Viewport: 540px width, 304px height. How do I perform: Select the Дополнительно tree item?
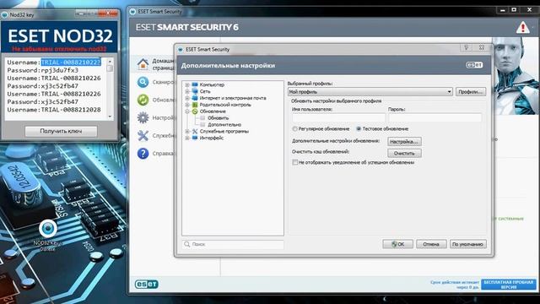coord(224,125)
